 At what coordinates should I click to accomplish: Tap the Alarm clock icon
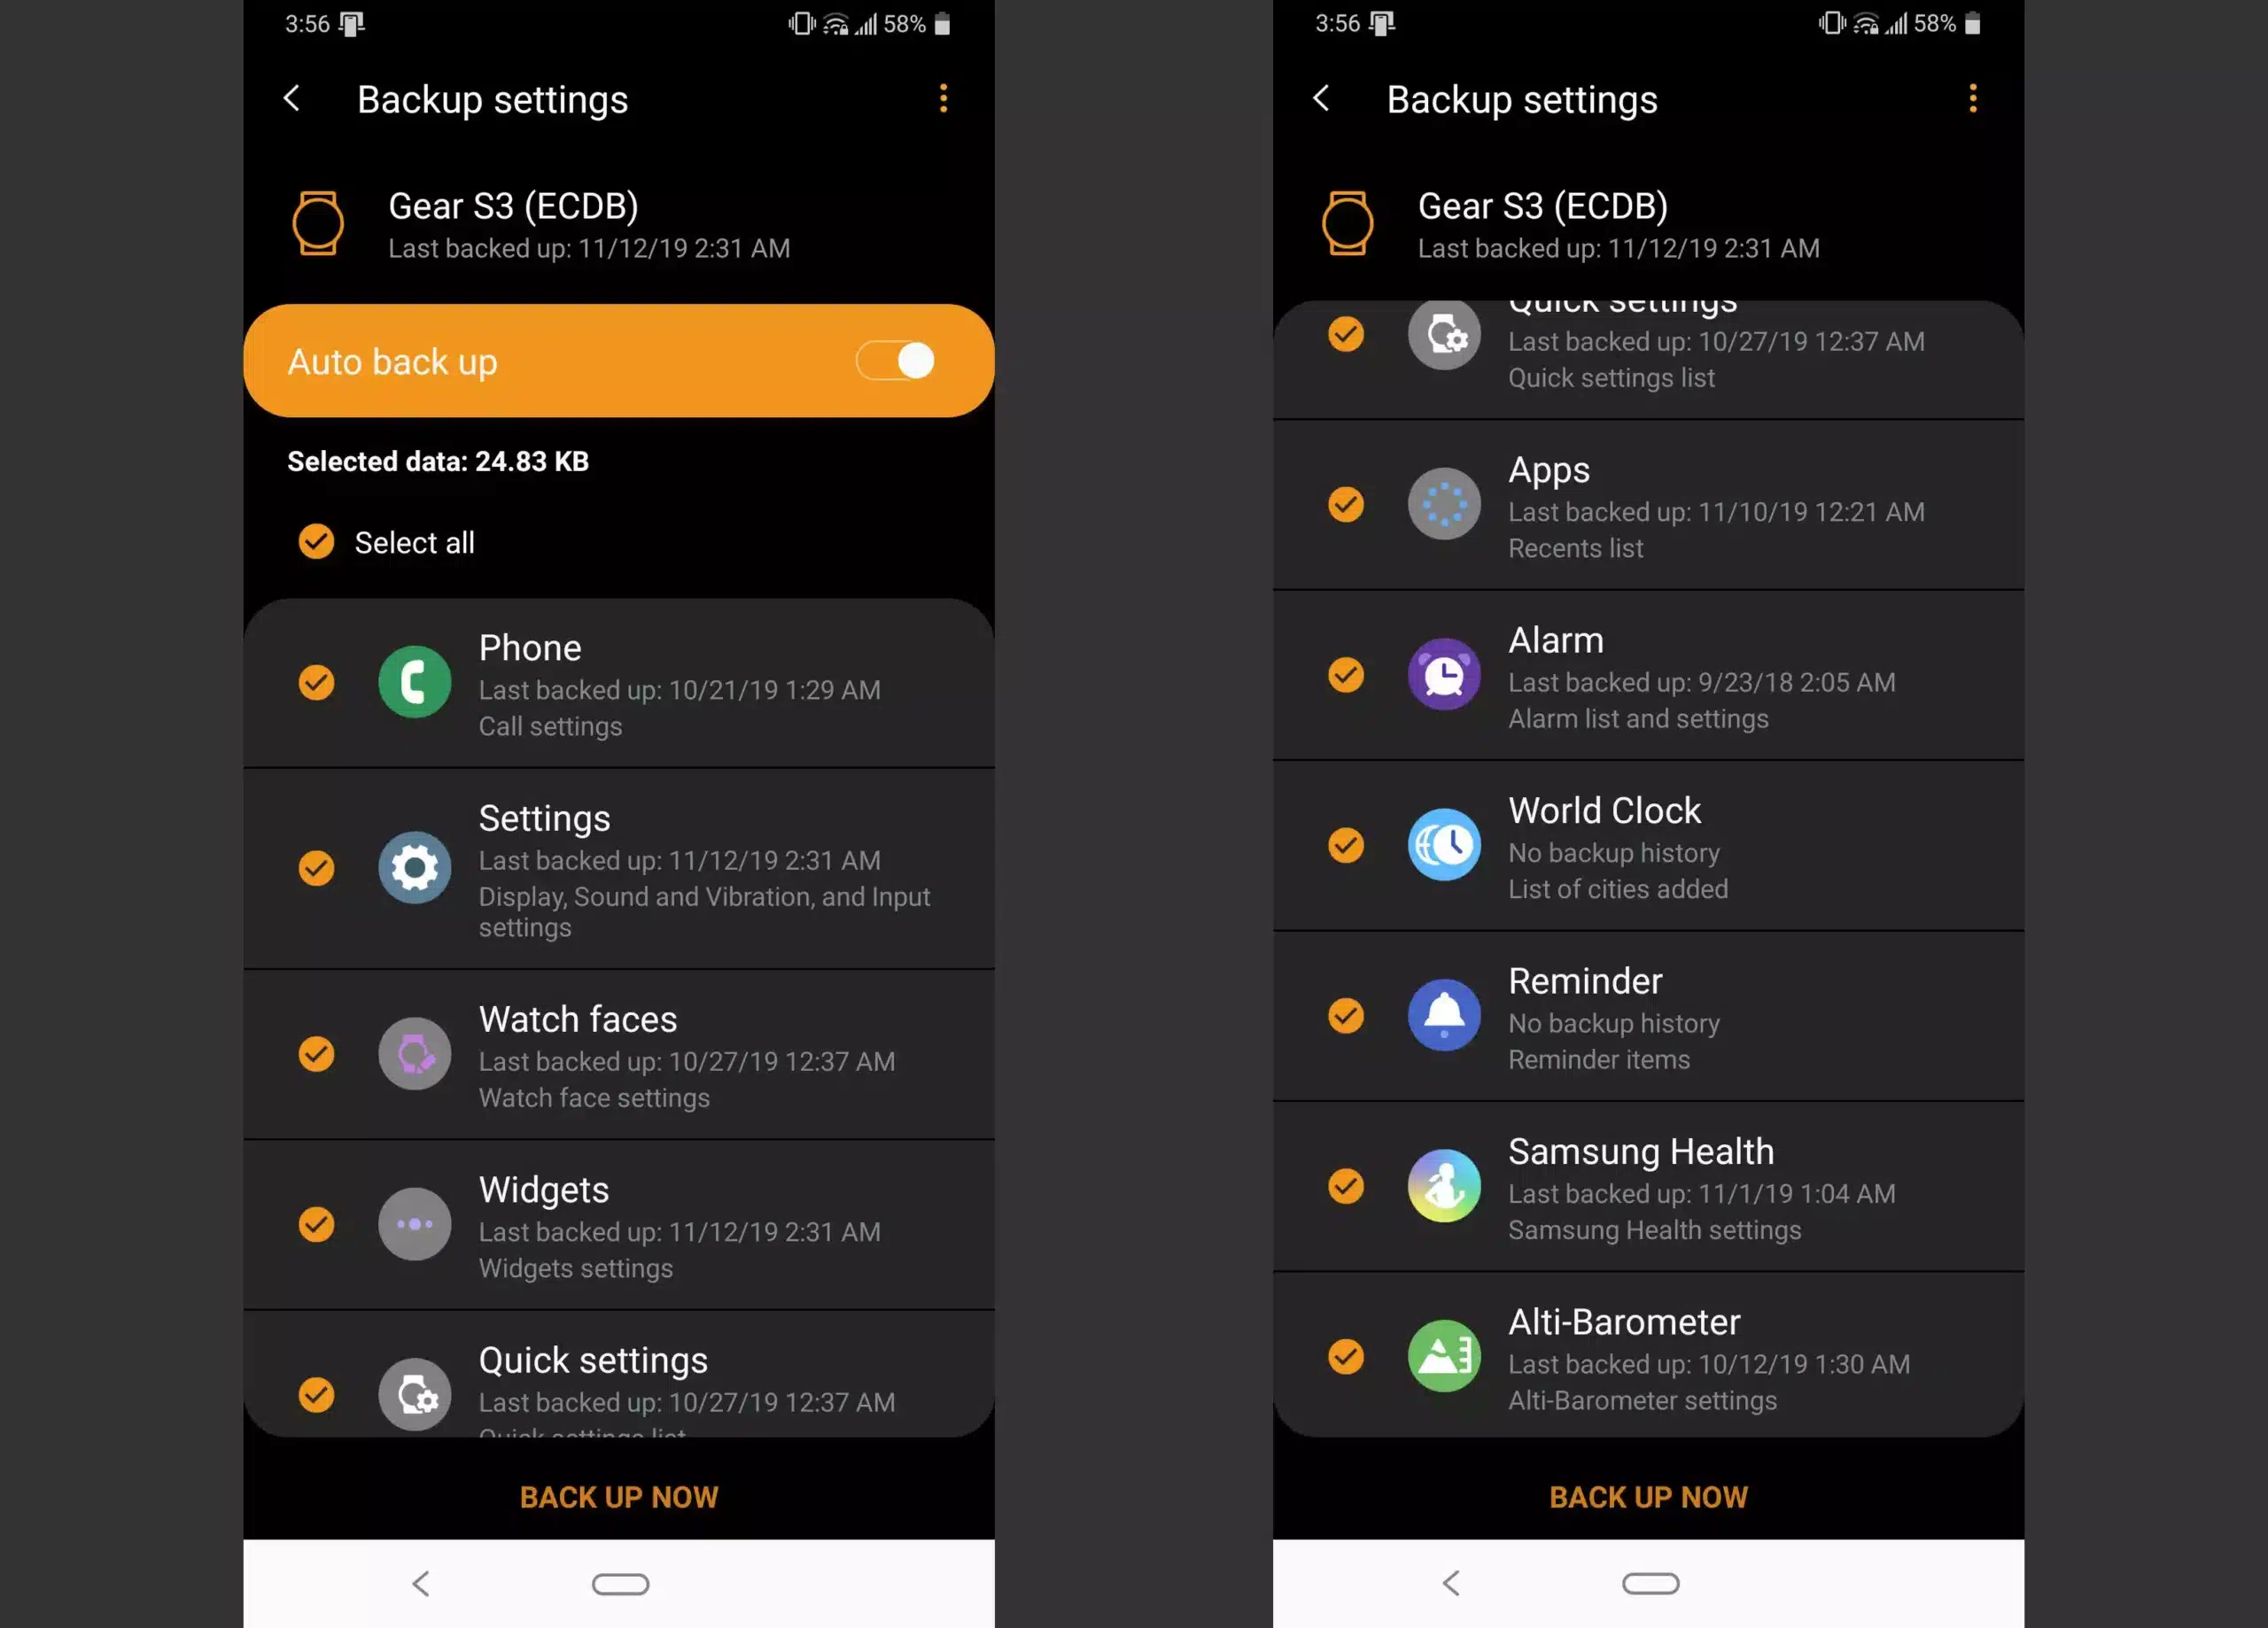click(x=1444, y=674)
